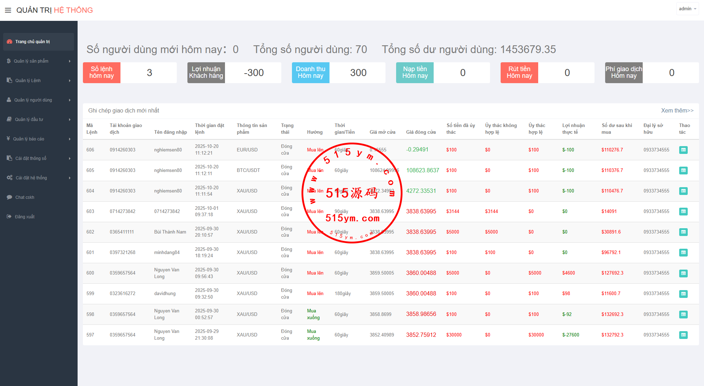704x386 pixels.
Task: Click the blue Doanh thu Hôm nay tile
Action: coord(310,73)
